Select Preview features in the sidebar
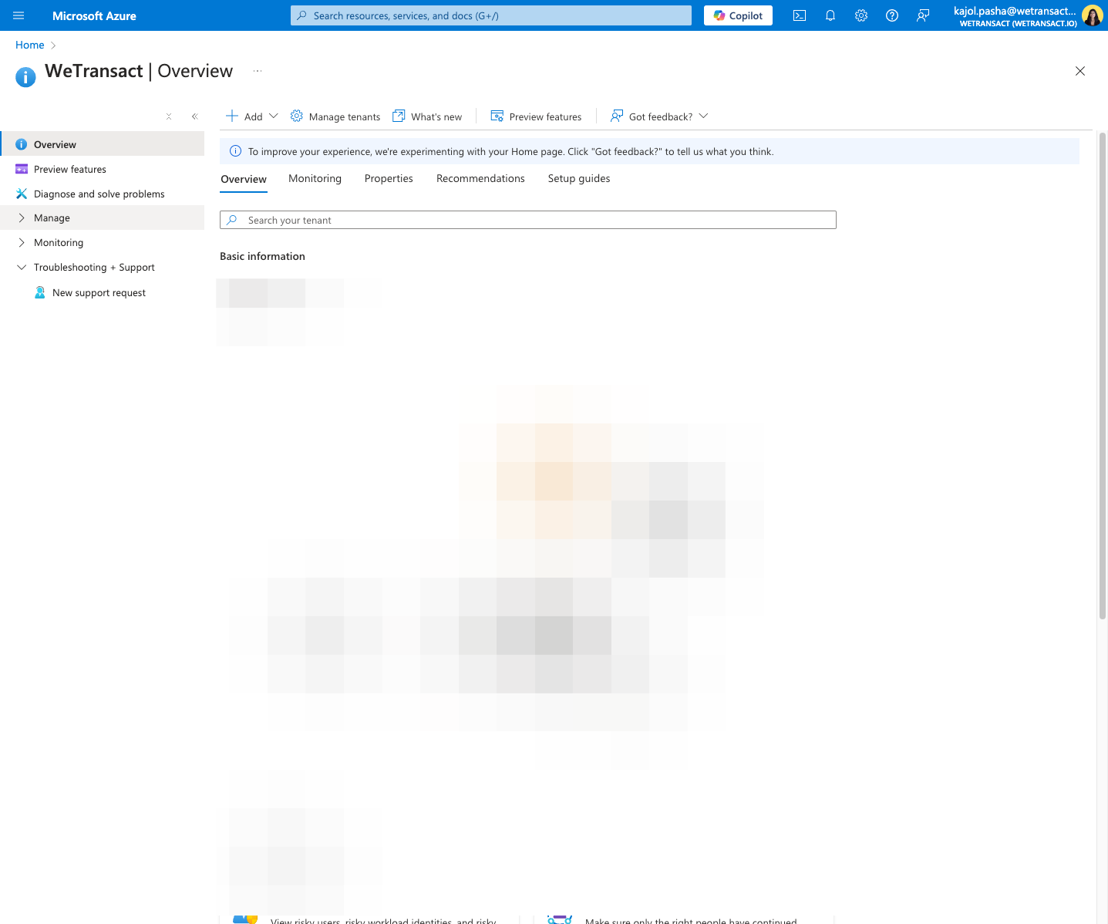This screenshot has height=924, width=1108. 103,169
